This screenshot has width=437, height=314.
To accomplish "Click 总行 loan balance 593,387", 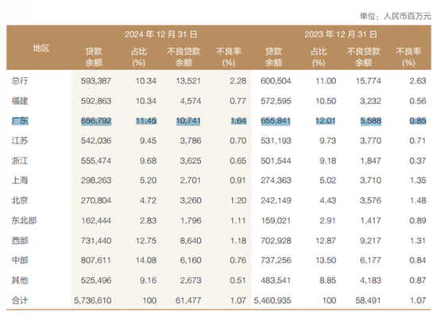I will [x=96, y=81].
